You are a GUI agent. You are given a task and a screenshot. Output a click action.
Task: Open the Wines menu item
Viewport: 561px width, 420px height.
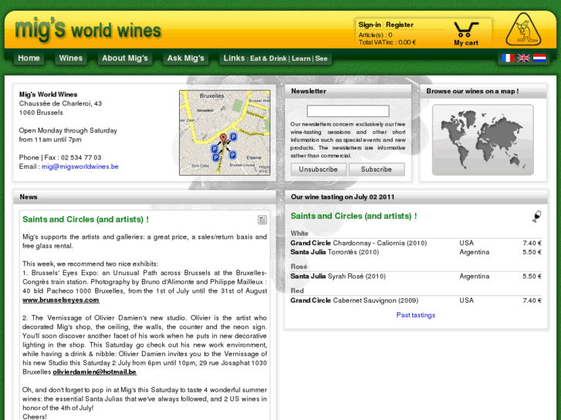tap(70, 59)
